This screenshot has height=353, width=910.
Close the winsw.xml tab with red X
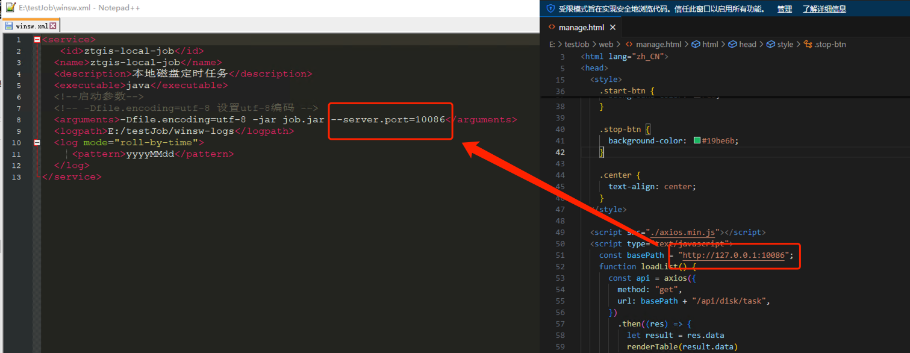[x=53, y=26]
